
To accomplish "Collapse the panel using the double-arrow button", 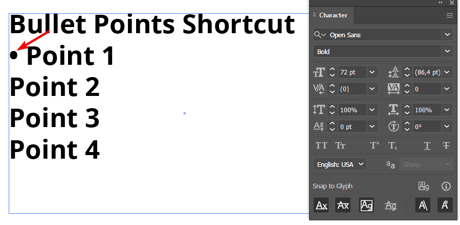I will click(x=441, y=3).
